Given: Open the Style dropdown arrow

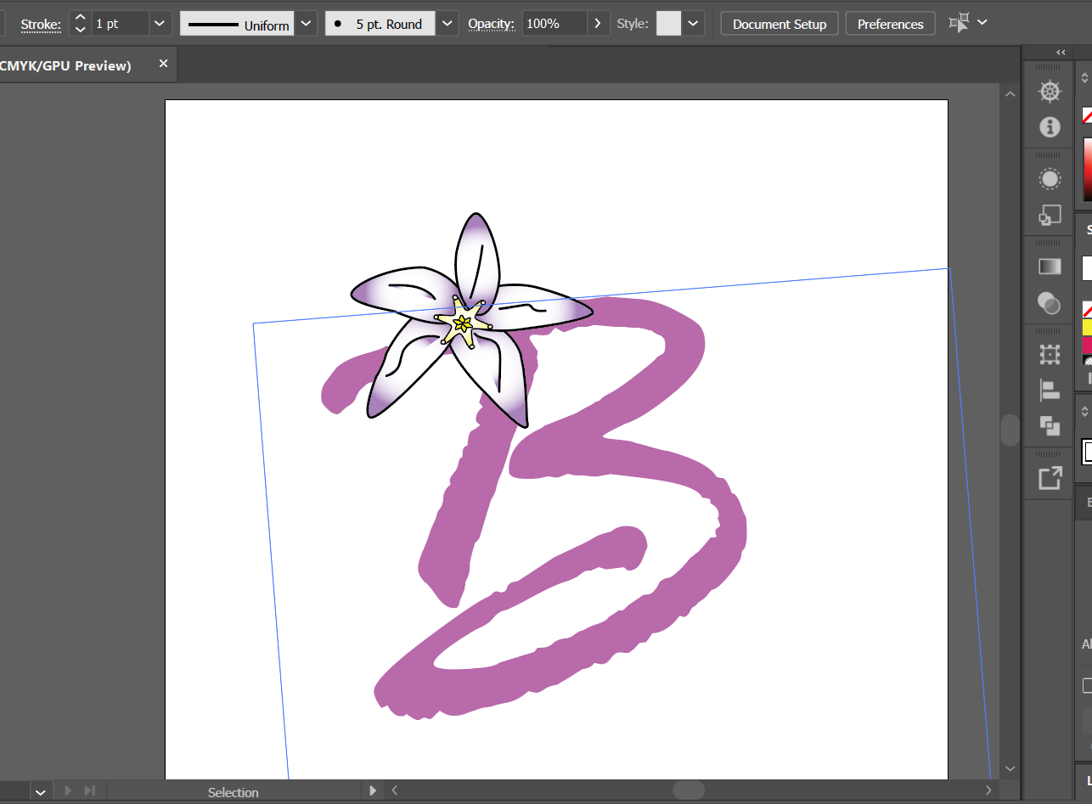Looking at the screenshot, I should 694,24.
